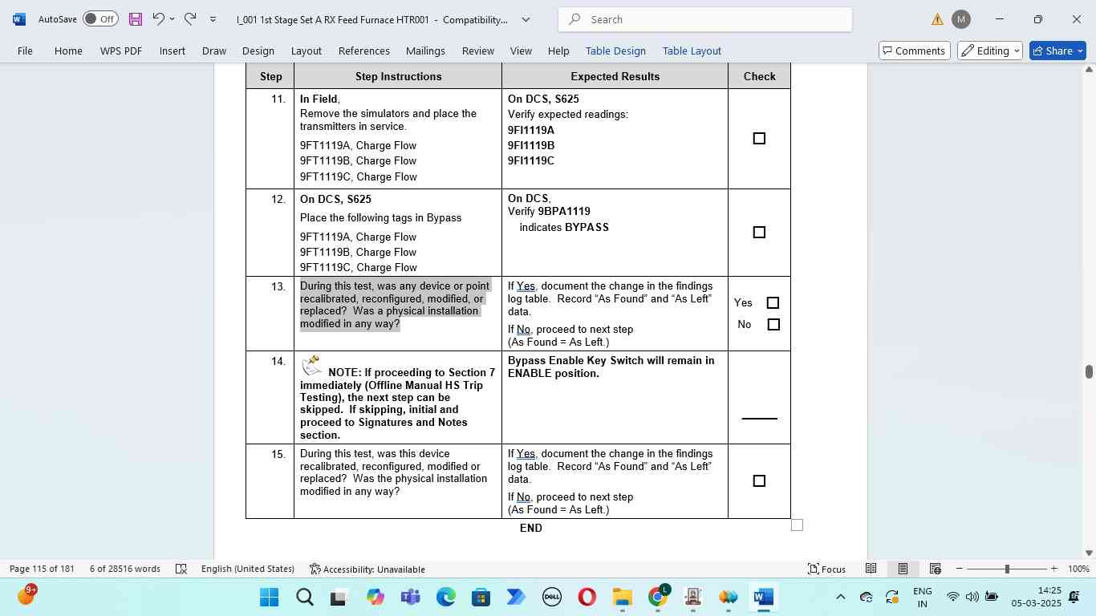Switch to Read Mode view icon
The height and width of the screenshot is (616, 1096).
[x=871, y=569]
